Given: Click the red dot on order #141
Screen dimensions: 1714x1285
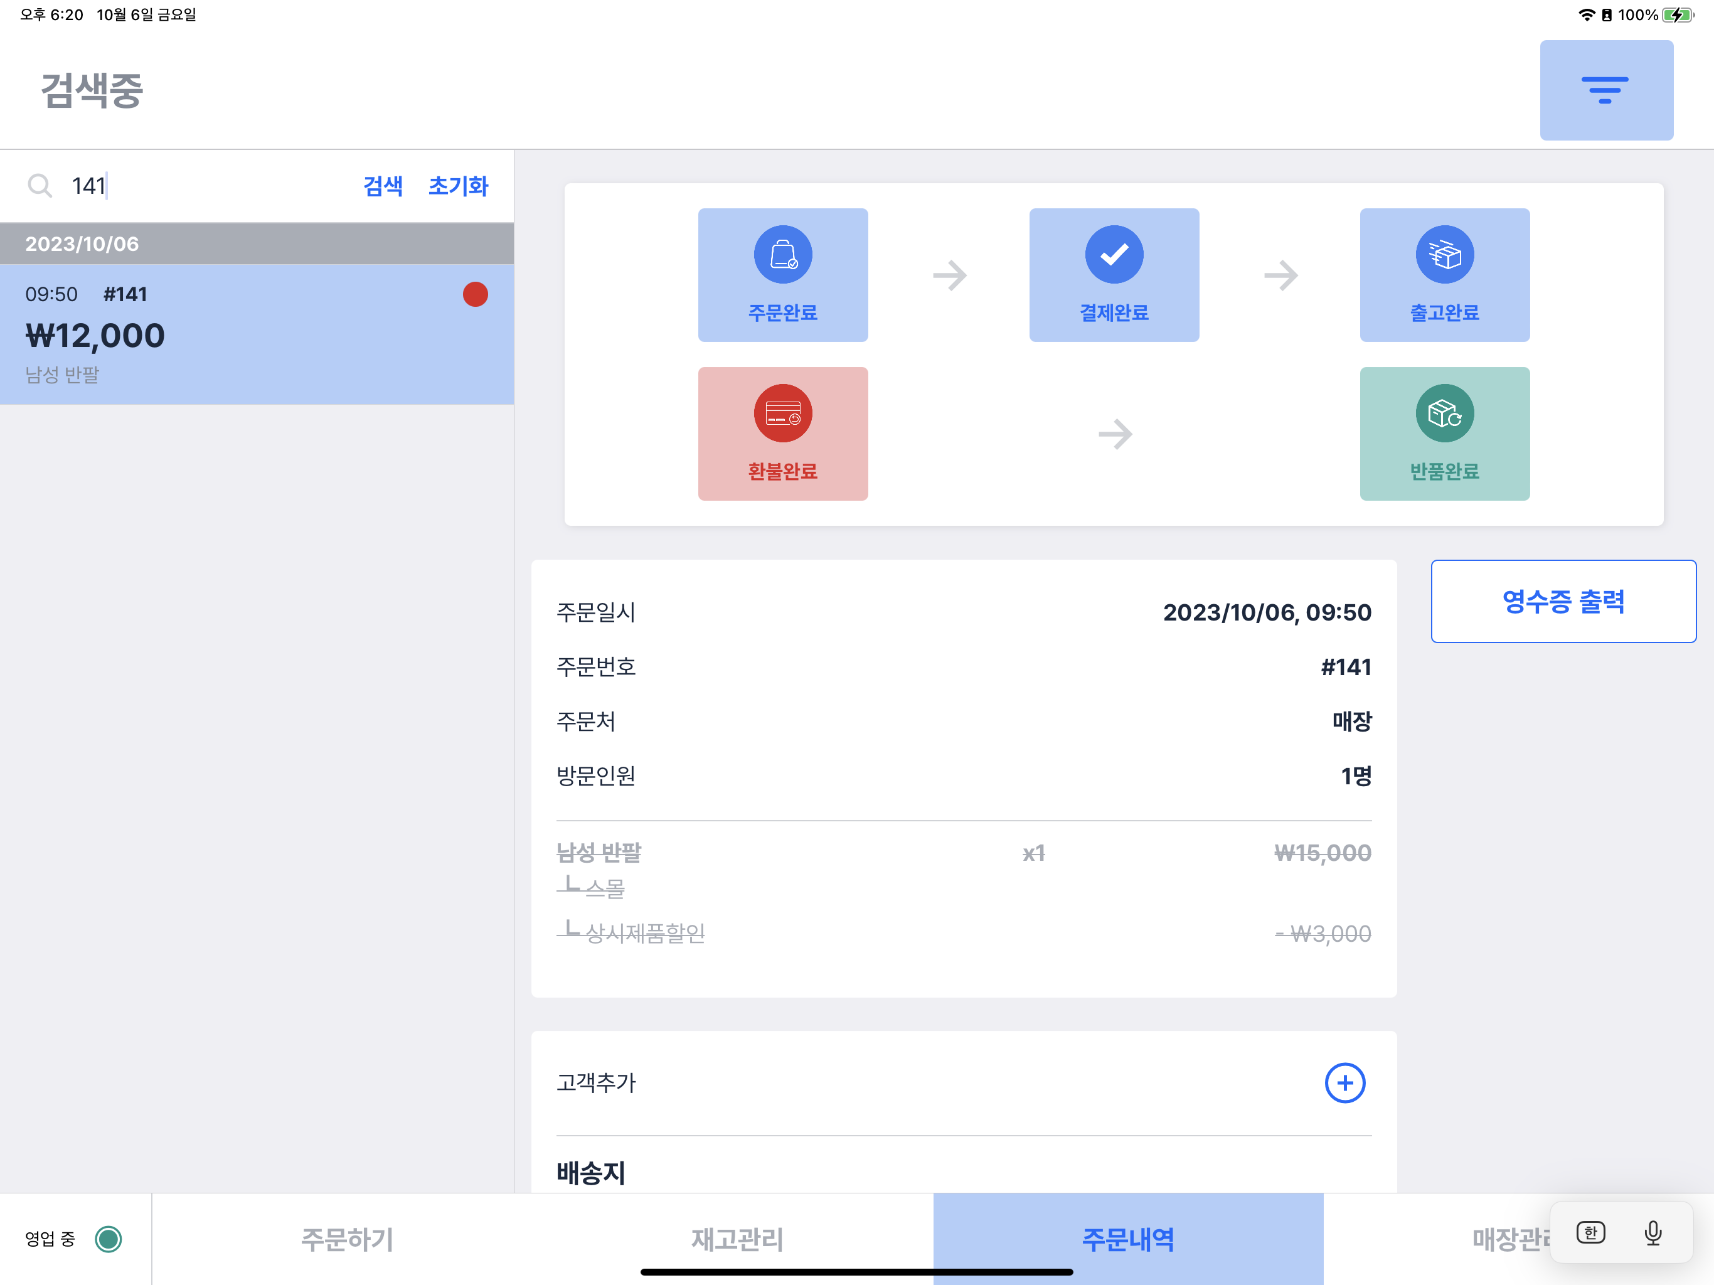Looking at the screenshot, I should [475, 294].
